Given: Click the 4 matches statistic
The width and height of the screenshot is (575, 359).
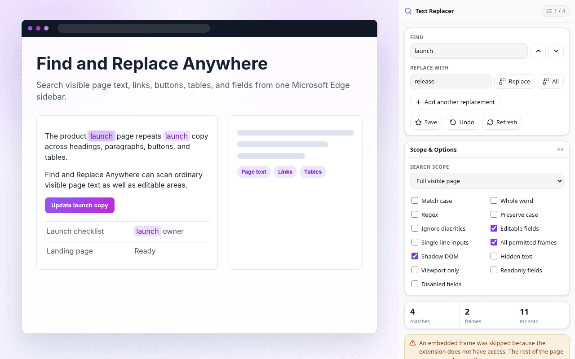Looking at the screenshot, I should click(x=432, y=315).
